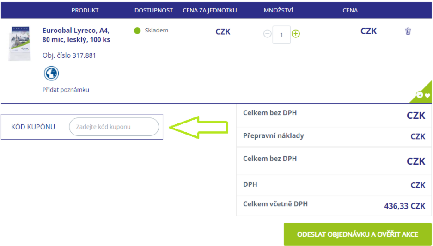Increase quantity with the green plus icon
Viewport: 433px width, 246px height.
pos(296,34)
